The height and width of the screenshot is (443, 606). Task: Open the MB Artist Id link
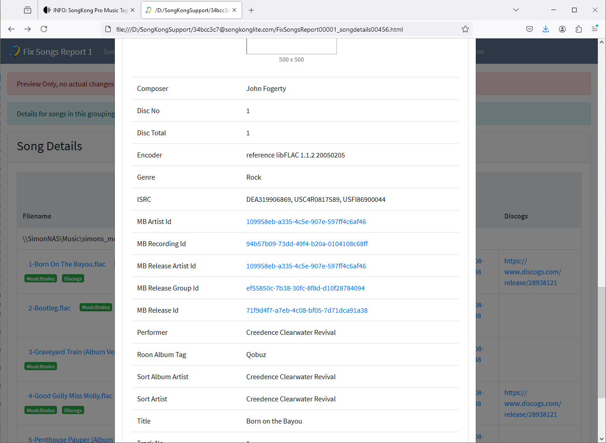(x=306, y=222)
